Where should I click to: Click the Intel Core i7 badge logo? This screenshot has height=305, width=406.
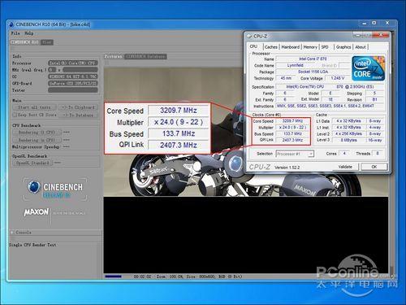tap(368, 68)
